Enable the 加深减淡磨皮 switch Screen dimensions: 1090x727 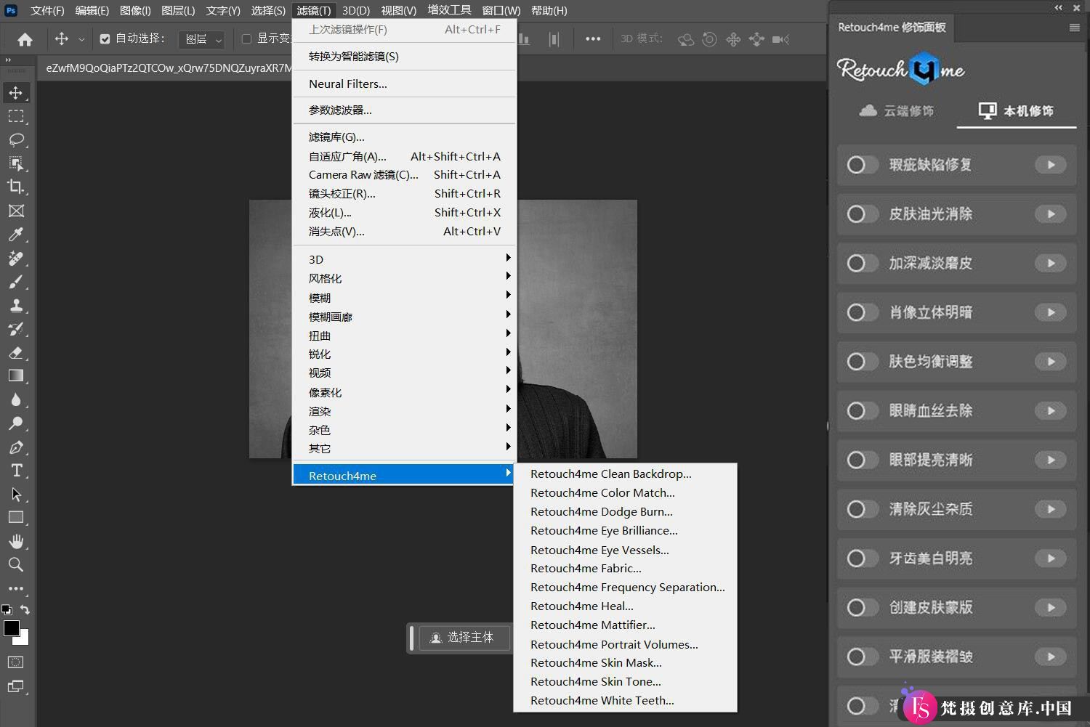tap(862, 263)
